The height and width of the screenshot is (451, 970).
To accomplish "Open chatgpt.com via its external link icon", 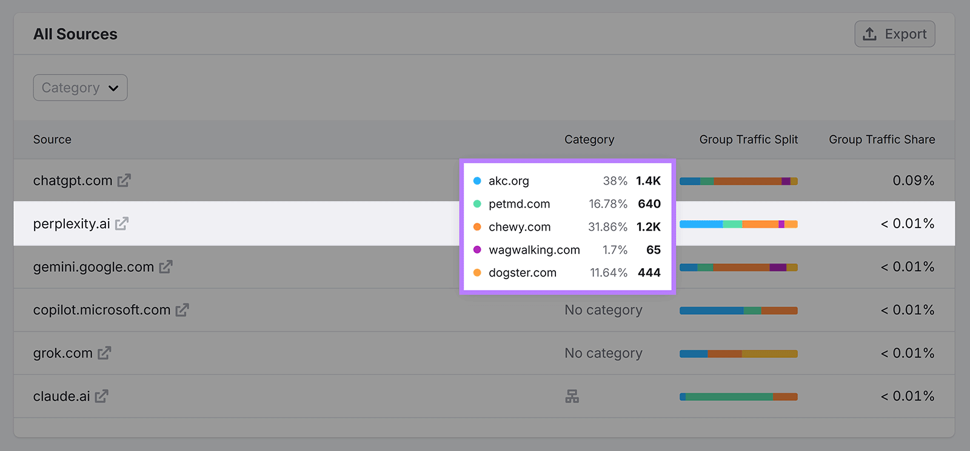I will 124,180.
